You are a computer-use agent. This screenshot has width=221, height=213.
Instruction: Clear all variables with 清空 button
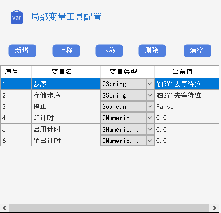coord(197,51)
